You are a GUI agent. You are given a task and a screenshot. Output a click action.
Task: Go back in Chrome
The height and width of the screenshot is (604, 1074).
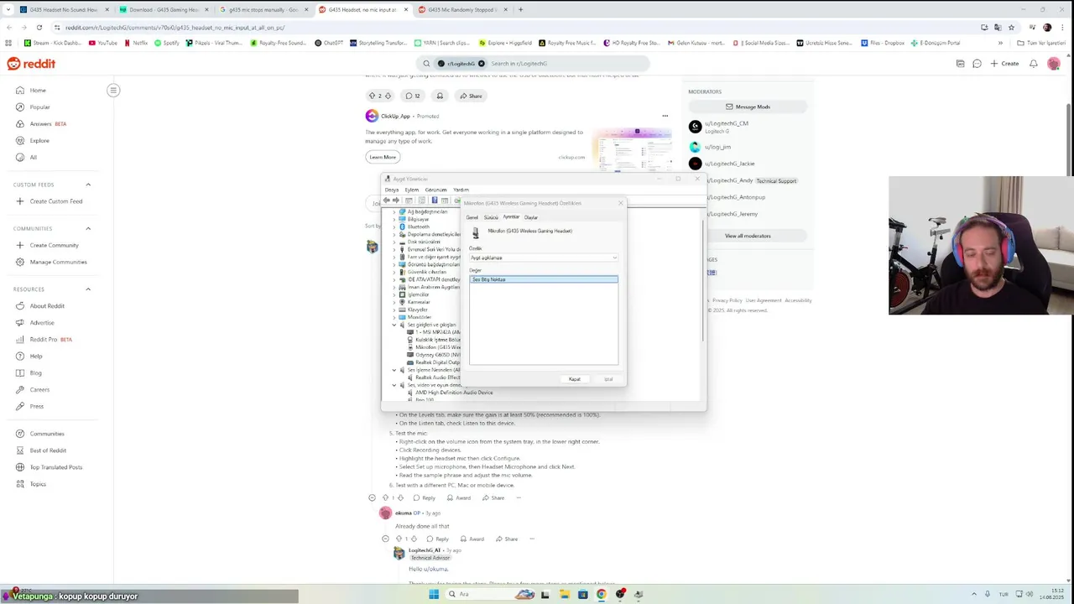[x=9, y=27]
